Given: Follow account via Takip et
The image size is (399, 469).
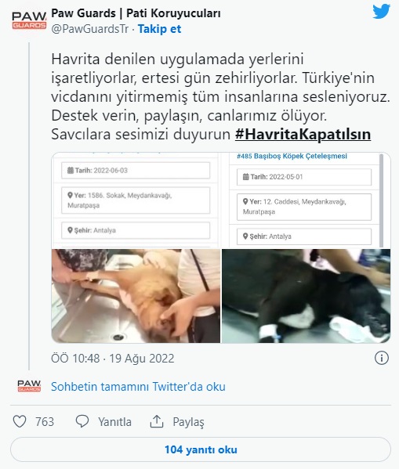Looking at the screenshot, I should tap(159, 29).
